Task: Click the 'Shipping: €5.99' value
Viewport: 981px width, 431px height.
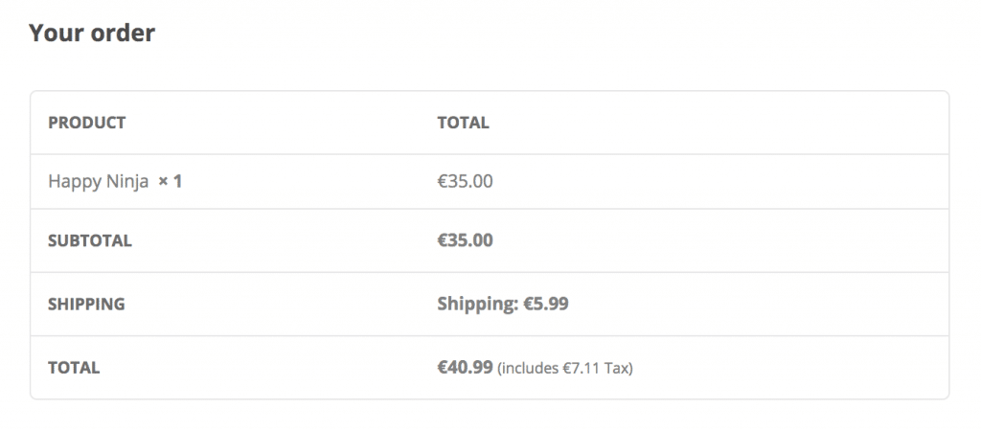Action: pyautogui.click(x=503, y=304)
